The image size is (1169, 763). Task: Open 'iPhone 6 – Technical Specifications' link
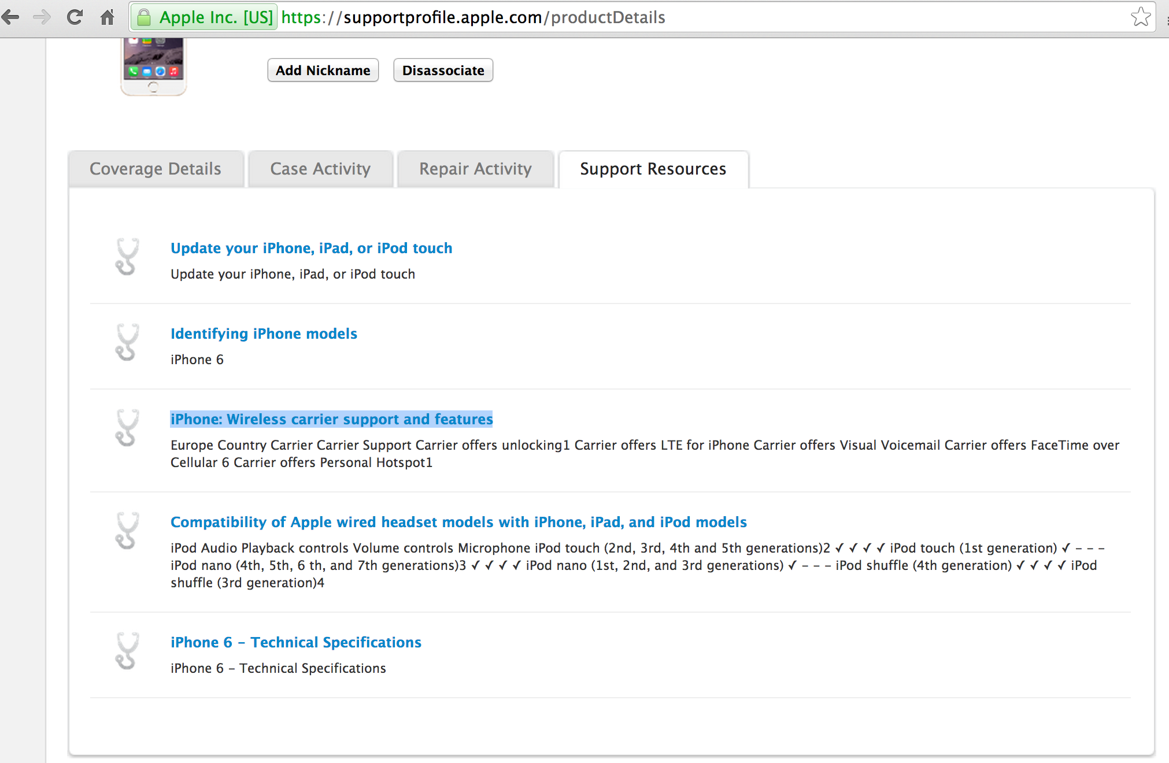click(x=295, y=642)
